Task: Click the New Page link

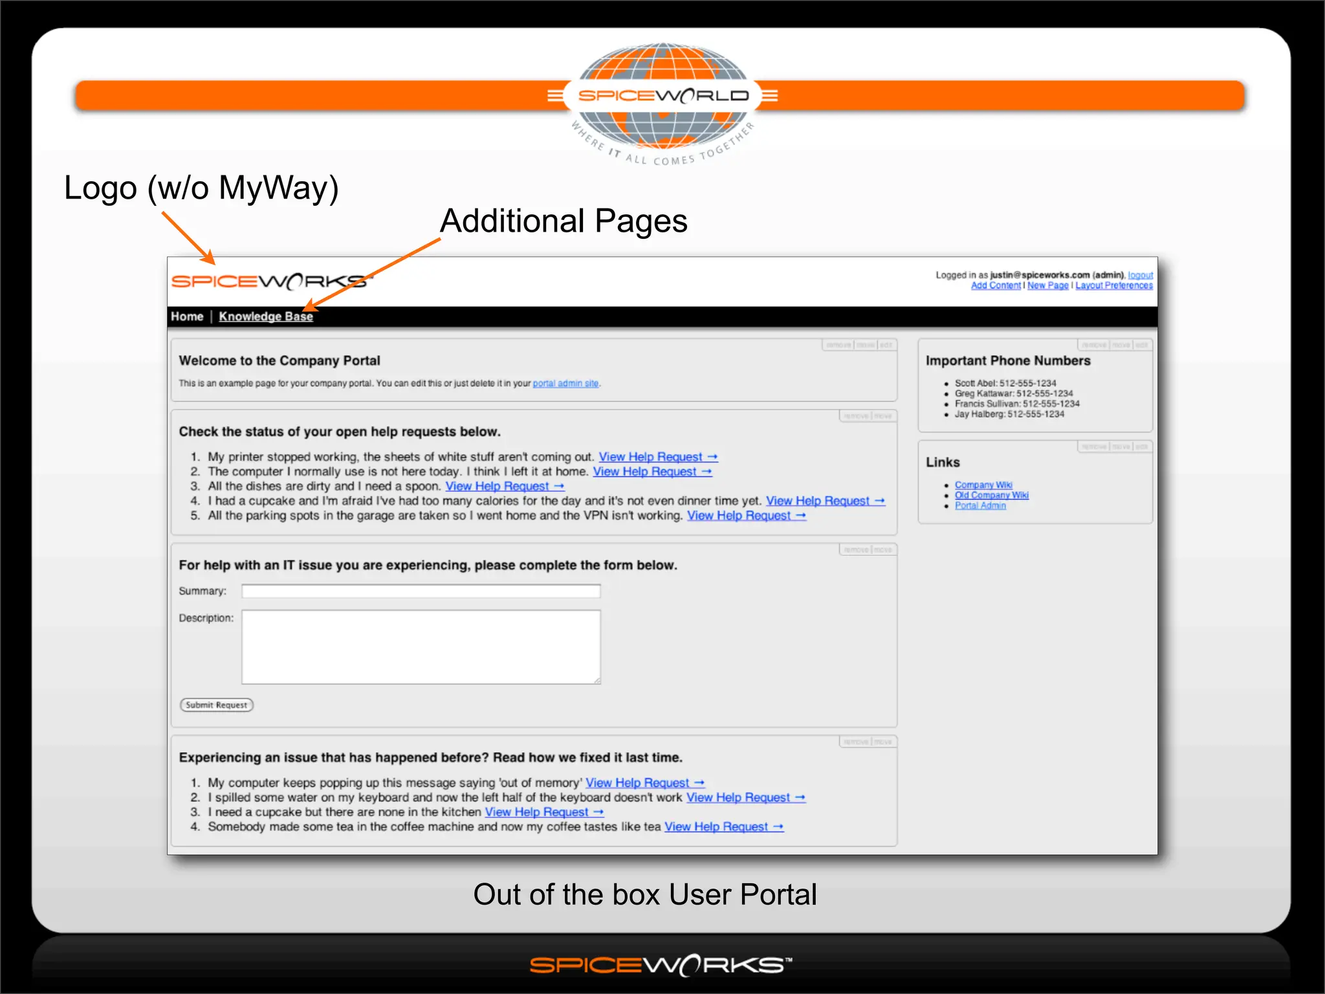Action: click(1047, 285)
